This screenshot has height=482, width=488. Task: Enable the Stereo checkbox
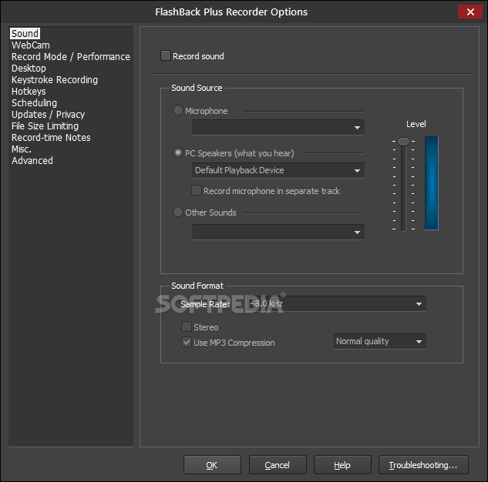click(x=187, y=326)
